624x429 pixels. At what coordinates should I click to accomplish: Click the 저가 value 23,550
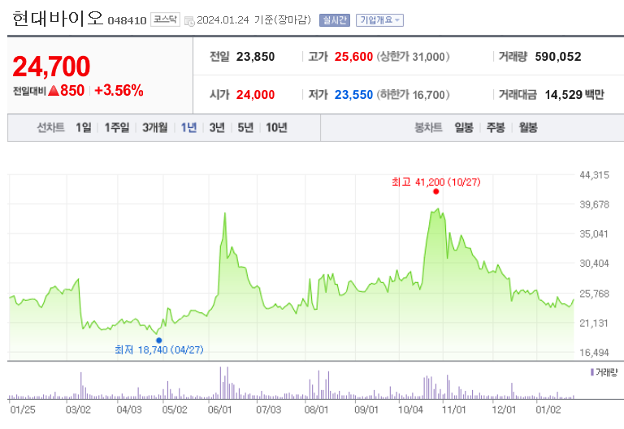[353, 95]
